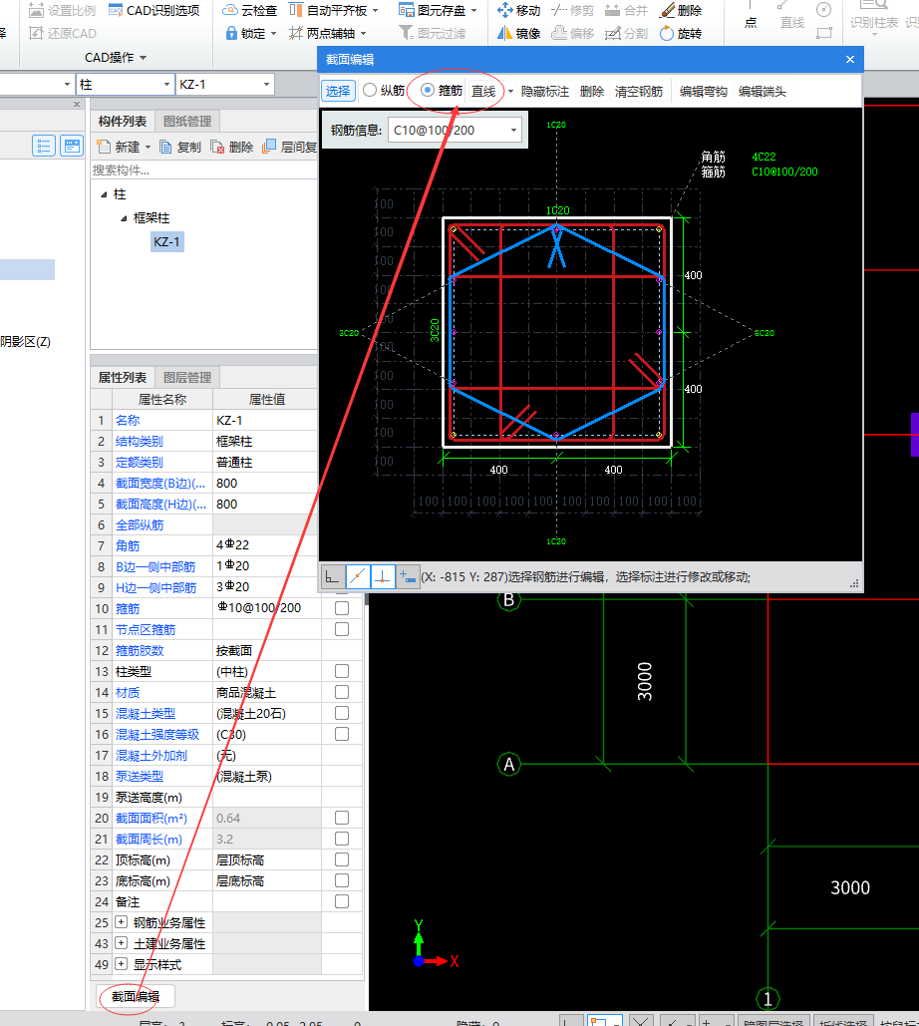Toggle perpendicular snap icon in section editor
The height and width of the screenshot is (1026, 919).
coord(383,577)
